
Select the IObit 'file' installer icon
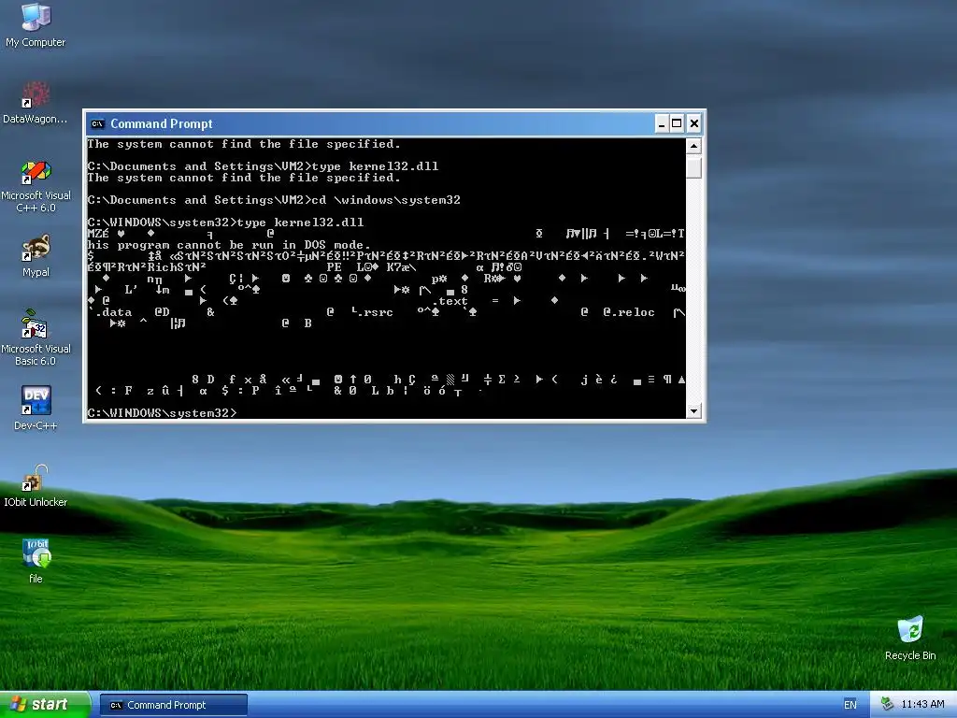36,561
